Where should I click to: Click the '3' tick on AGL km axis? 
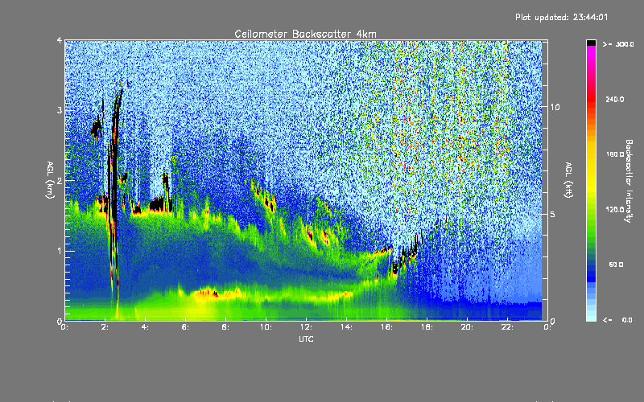[60, 110]
